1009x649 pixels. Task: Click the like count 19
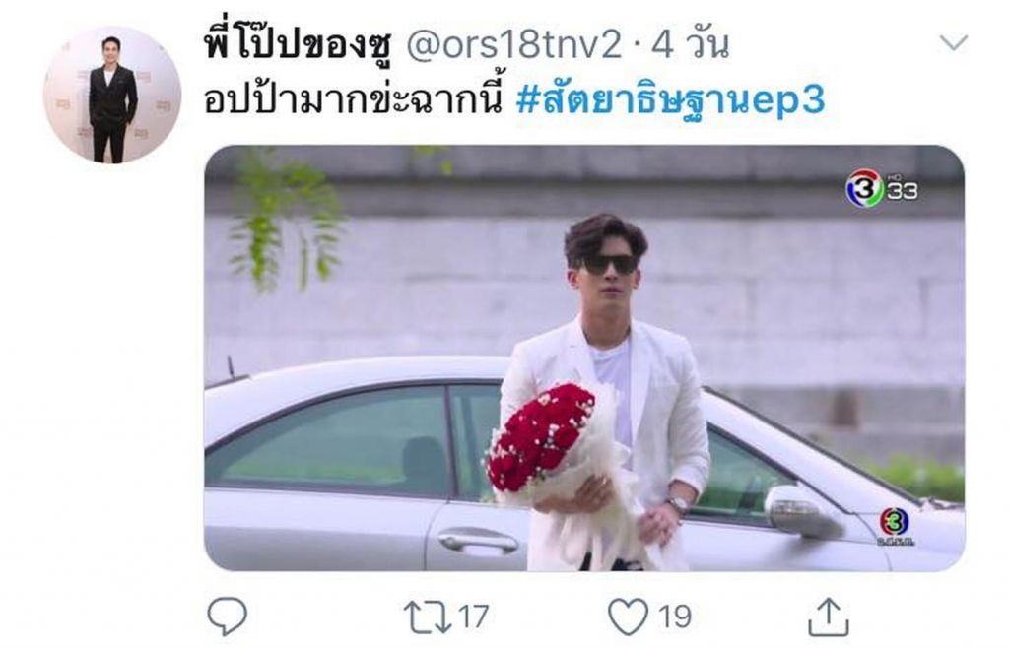tap(674, 617)
